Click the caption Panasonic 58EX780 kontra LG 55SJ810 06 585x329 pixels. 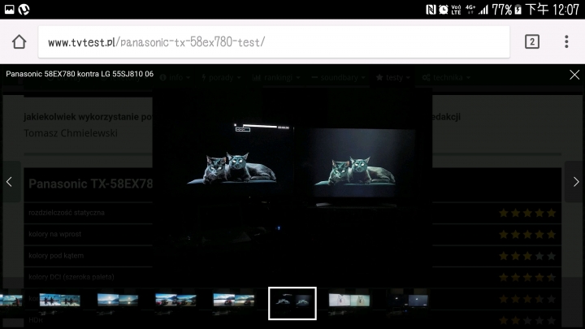coord(80,74)
